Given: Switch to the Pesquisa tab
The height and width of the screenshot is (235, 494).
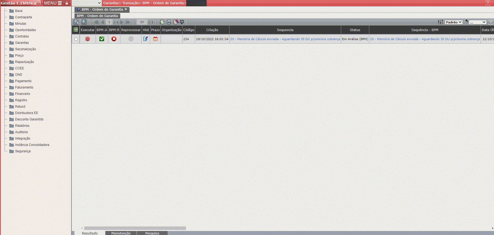Looking at the screenshot, I should 152,233.
